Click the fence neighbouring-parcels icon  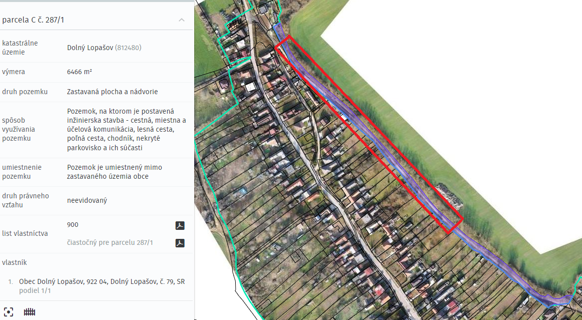point(30,312)
